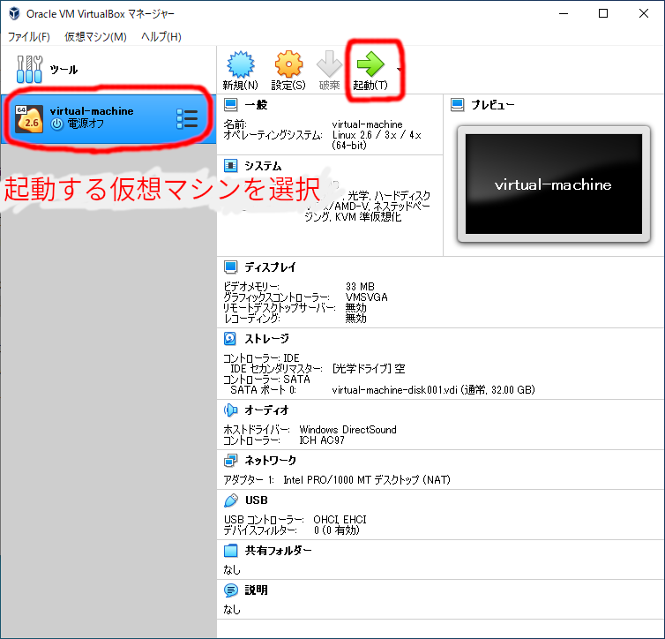
Task: Open the ヘルプ(H) menu
Action: (161, 37)
